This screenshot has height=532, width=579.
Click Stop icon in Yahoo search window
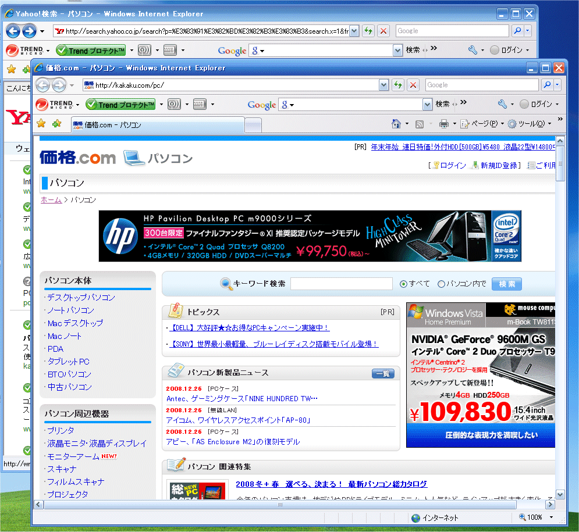[x=383, y=31]
